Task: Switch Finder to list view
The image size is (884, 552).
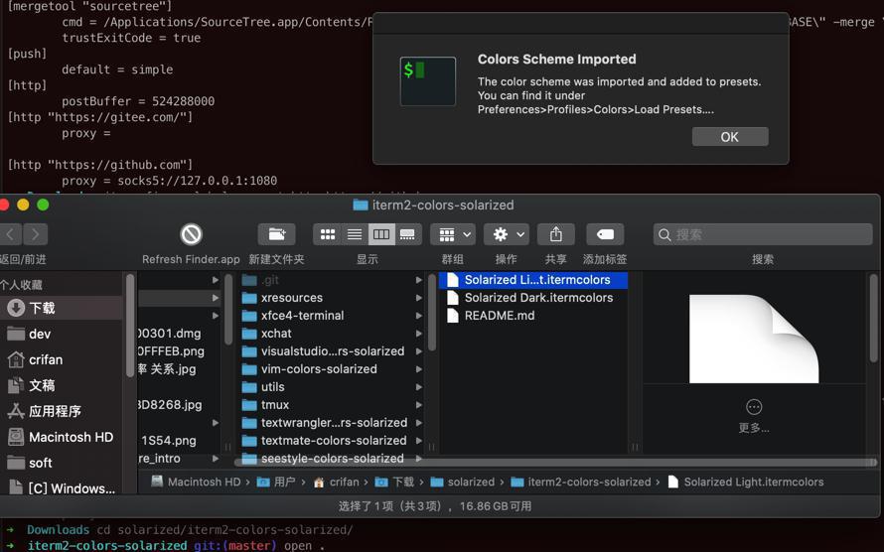Action: pyautogui.click(x=355, y=234)
